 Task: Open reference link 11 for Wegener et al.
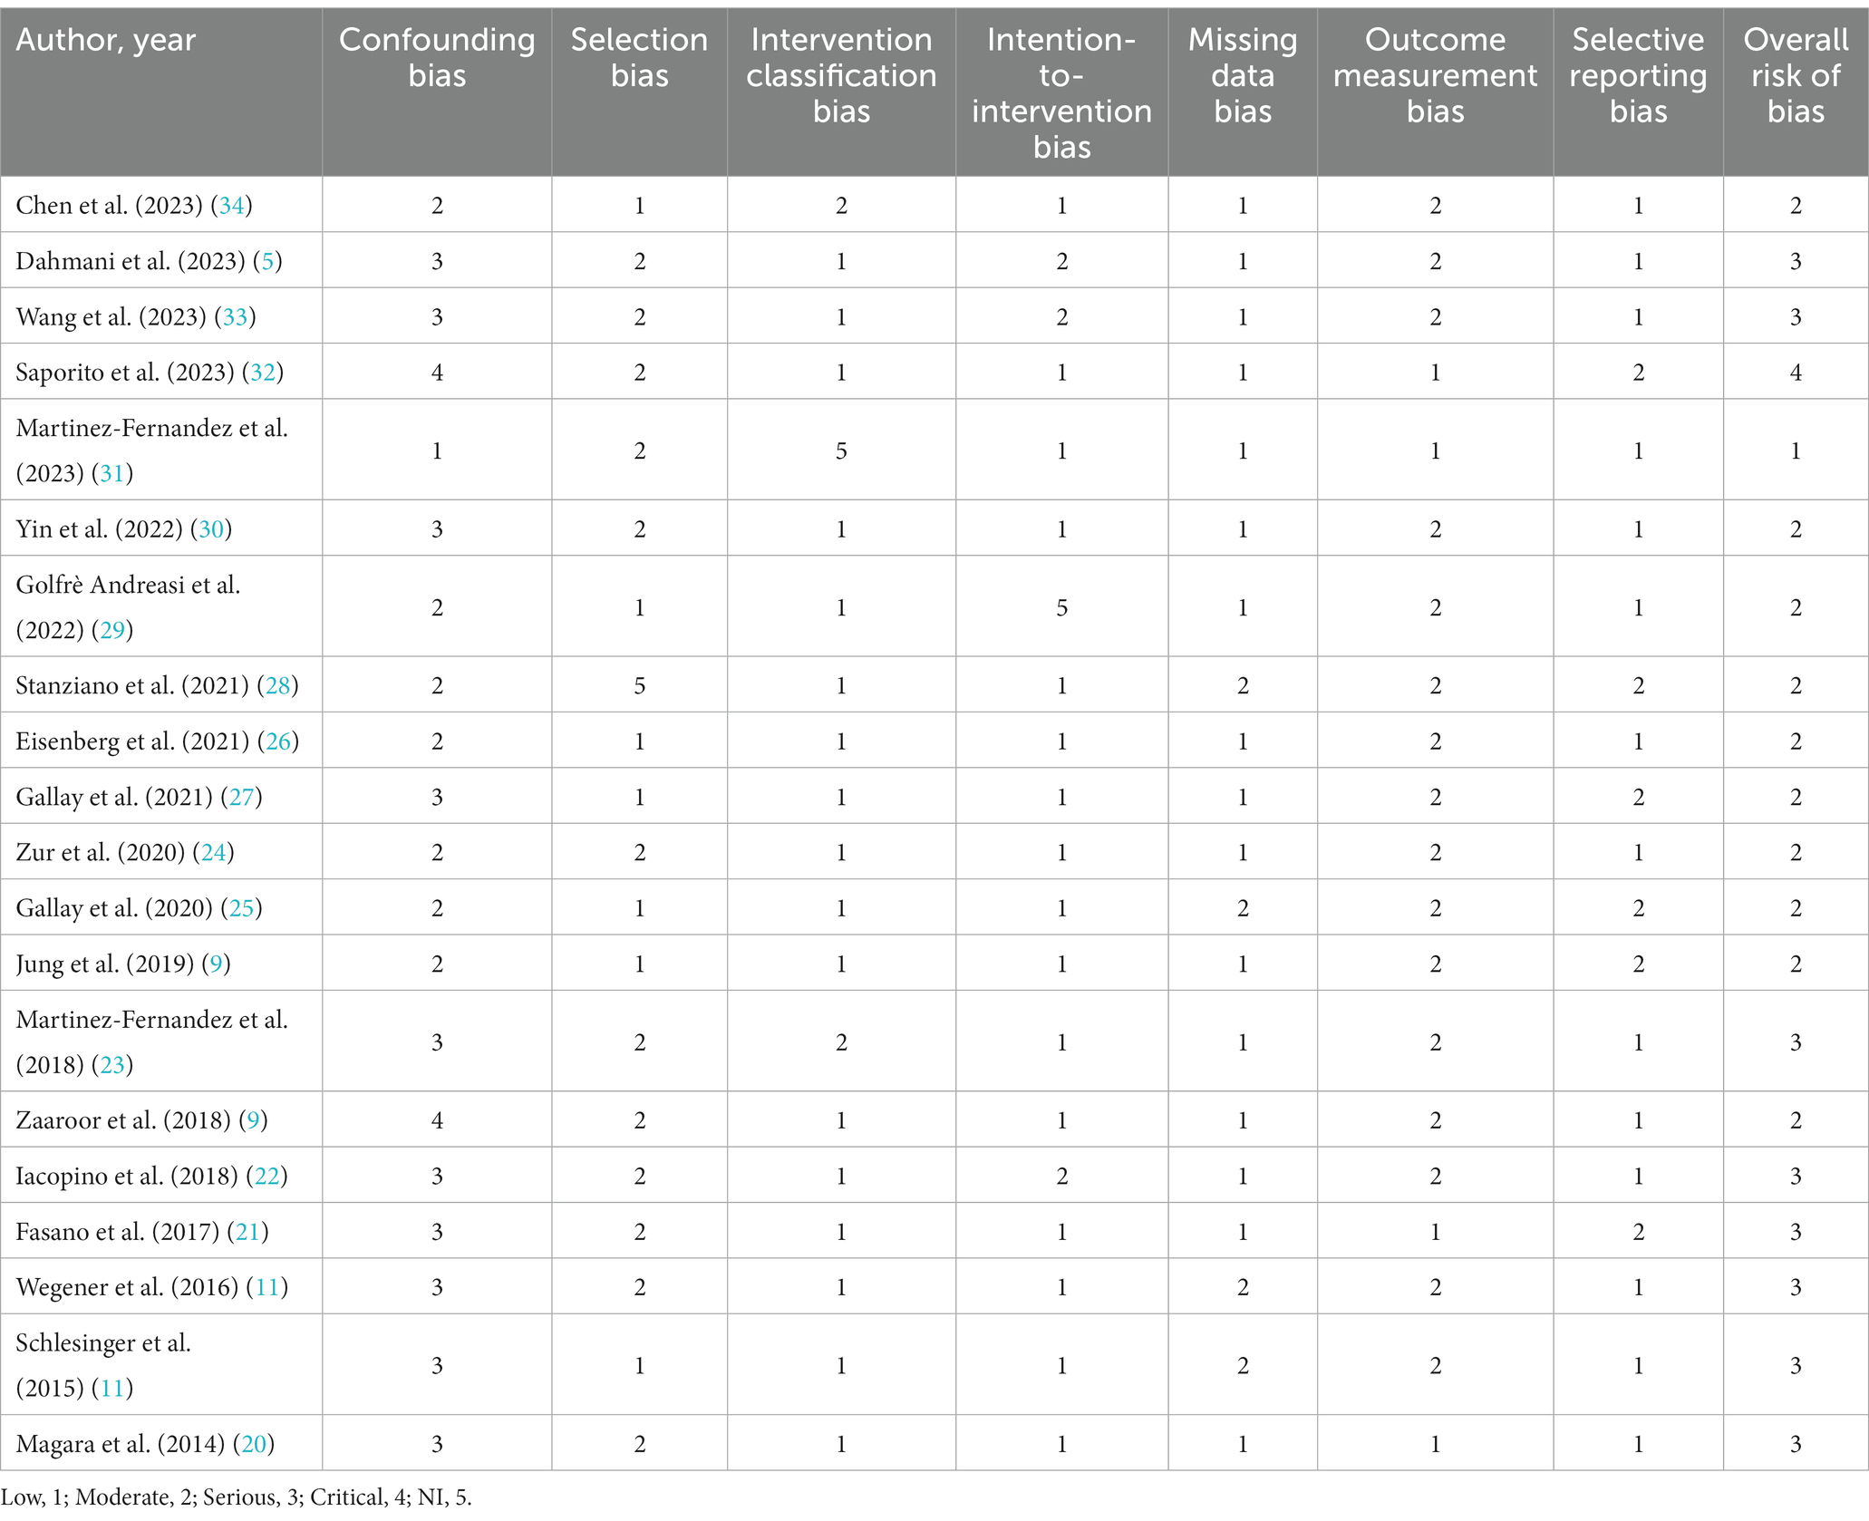267,1286
